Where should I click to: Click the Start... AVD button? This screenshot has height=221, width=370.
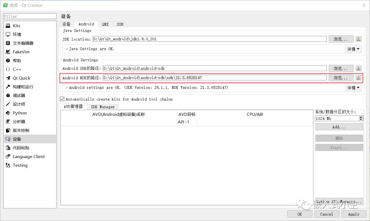[339, 148]
